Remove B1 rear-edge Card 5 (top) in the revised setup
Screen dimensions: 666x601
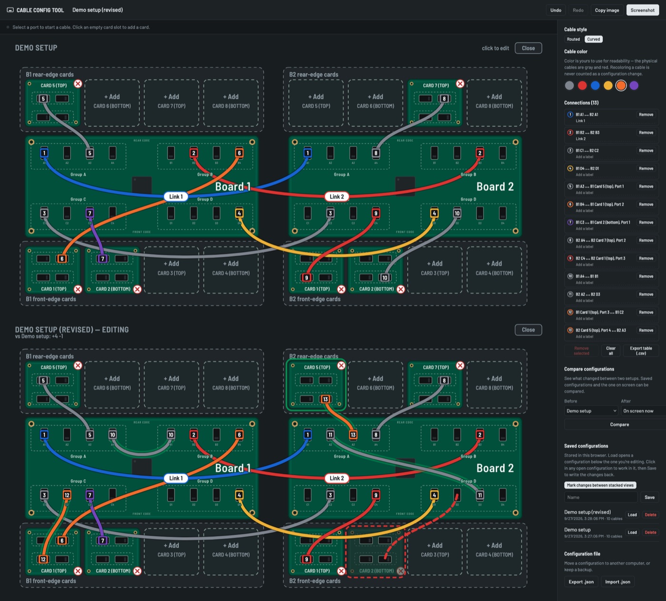[x=78, y=366]
